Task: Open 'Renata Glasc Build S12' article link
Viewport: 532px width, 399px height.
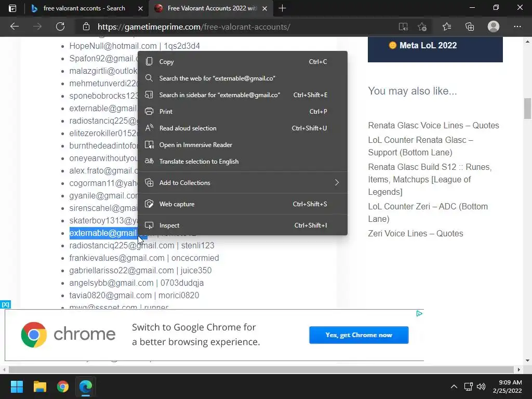Action: click(430, 179)
